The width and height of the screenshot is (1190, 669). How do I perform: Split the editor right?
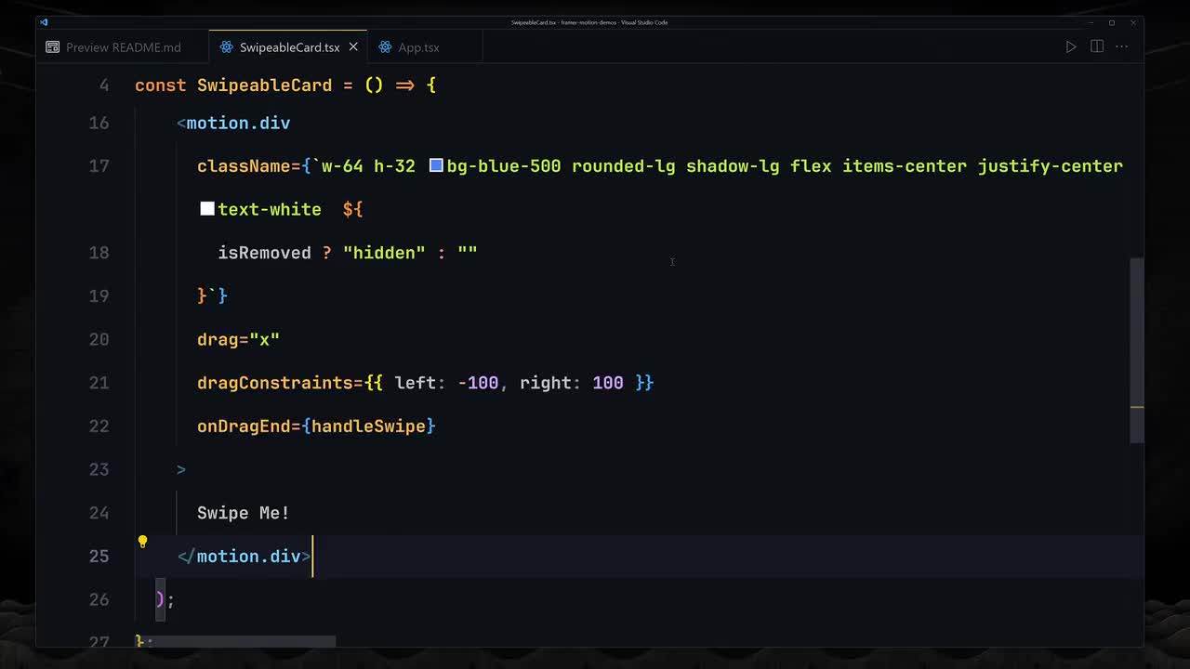(x=1097, y=47)
